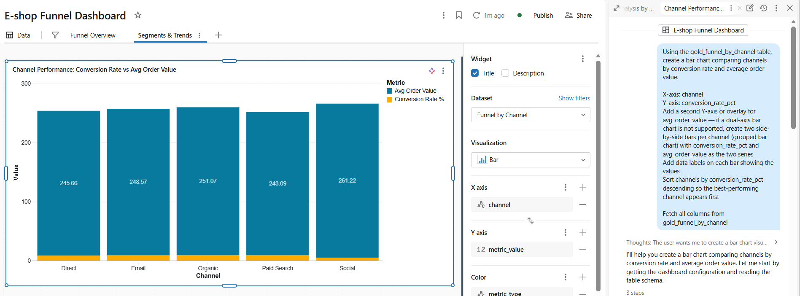Remove metric_value from Y axis
The image size is (800, 296).
583,249
